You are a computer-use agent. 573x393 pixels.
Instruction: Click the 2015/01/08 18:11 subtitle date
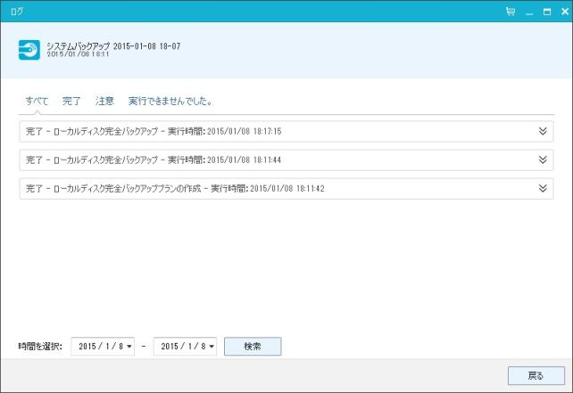78,54
